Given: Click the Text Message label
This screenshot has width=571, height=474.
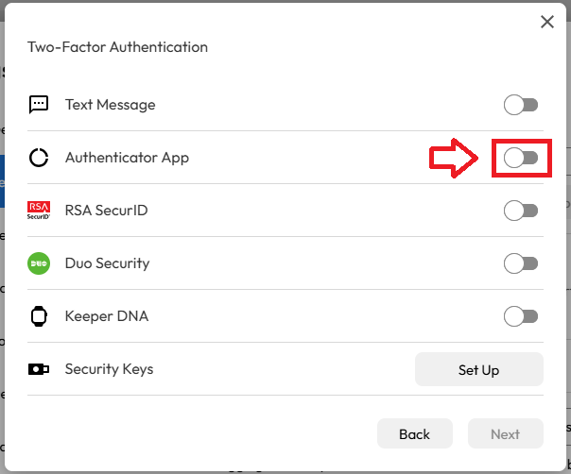Looking at the screenshot, I should coord(110,105).
